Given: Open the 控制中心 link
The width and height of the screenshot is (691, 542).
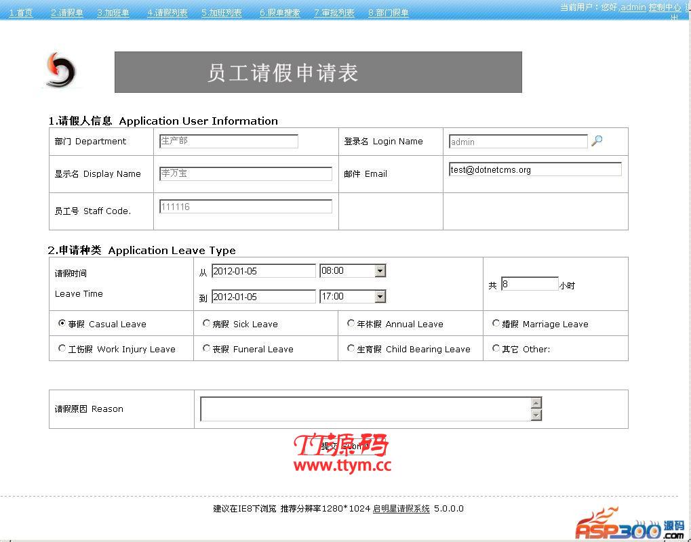Looking at the screenshot, I should click(665, 7).
